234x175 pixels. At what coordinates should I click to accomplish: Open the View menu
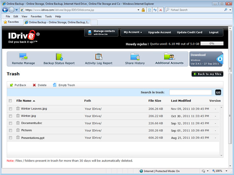(x=24, y=17)
